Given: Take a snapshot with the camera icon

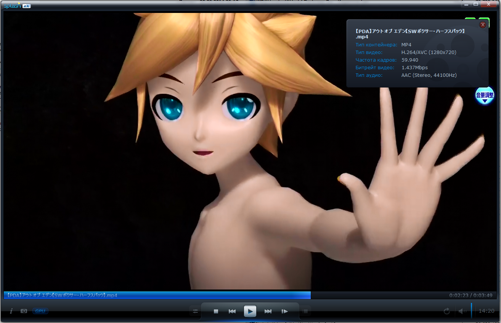Looking at the screenshot, I should click(24, 311).
